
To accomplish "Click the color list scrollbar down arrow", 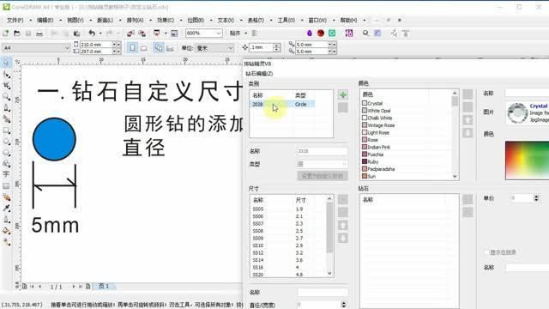I will point(455,176).
